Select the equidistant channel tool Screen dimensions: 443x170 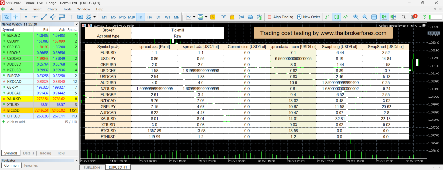pos(53,17)
